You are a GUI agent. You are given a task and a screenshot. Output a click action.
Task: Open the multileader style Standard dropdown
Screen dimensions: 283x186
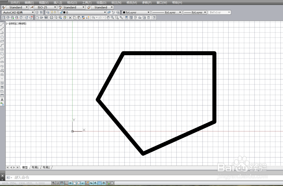click(102, 7)
